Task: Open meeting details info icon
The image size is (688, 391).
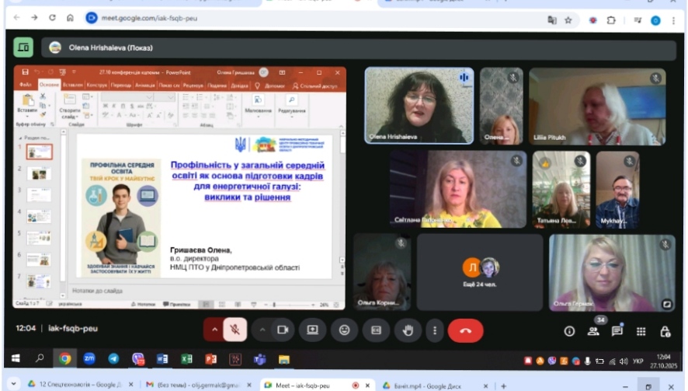Action: click(x=568, y=331)
